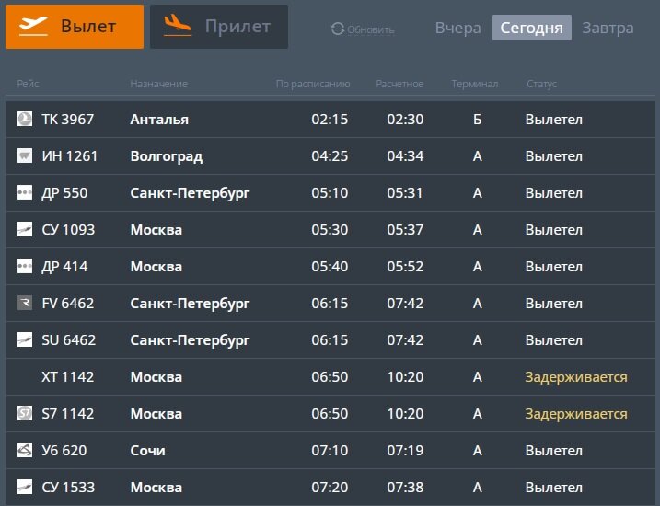Click the Turkish Airlines logo for TK 3967

pos(25,119)
